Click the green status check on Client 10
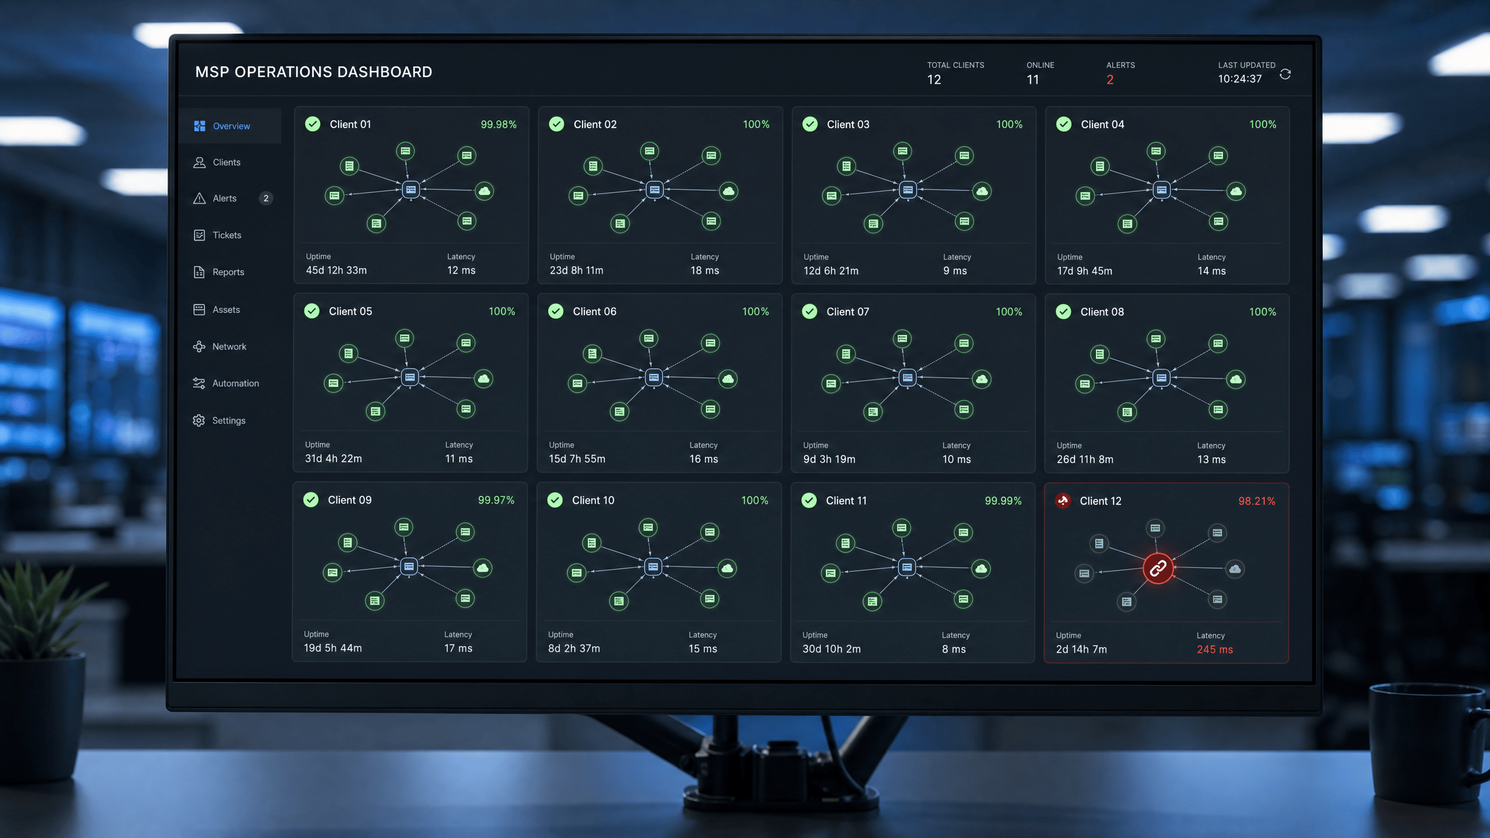The width and height of the screenshot is (1490, 838). coord(555,500)
